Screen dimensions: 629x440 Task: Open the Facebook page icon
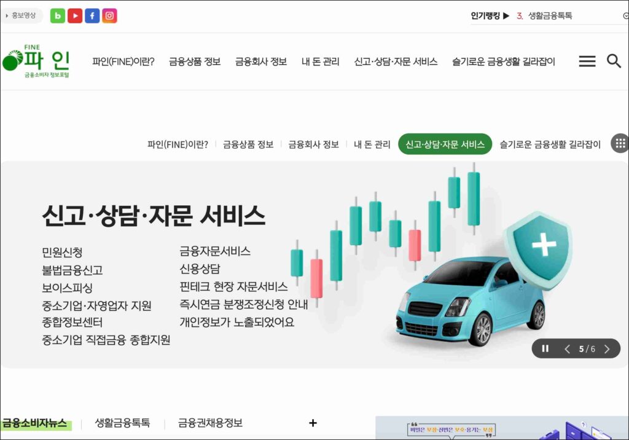[x=92, y=16]
